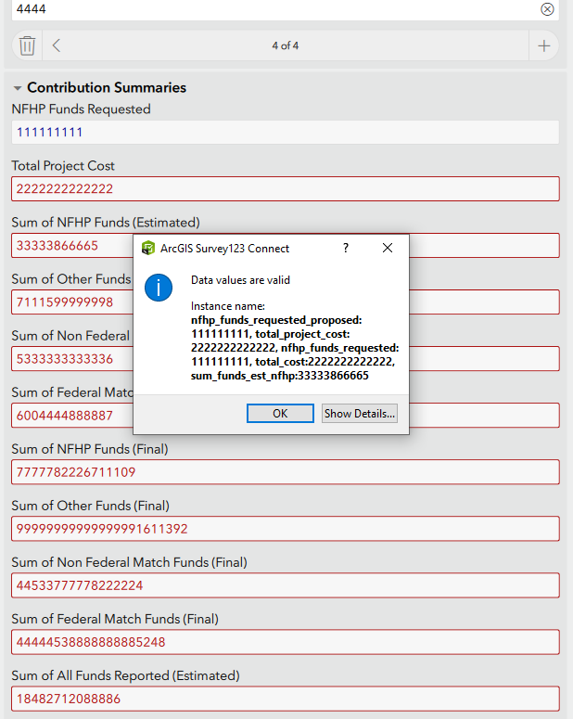Click the blue information icon in dialog
This screenshot has height=719, width=573.
tap(159, 288)
